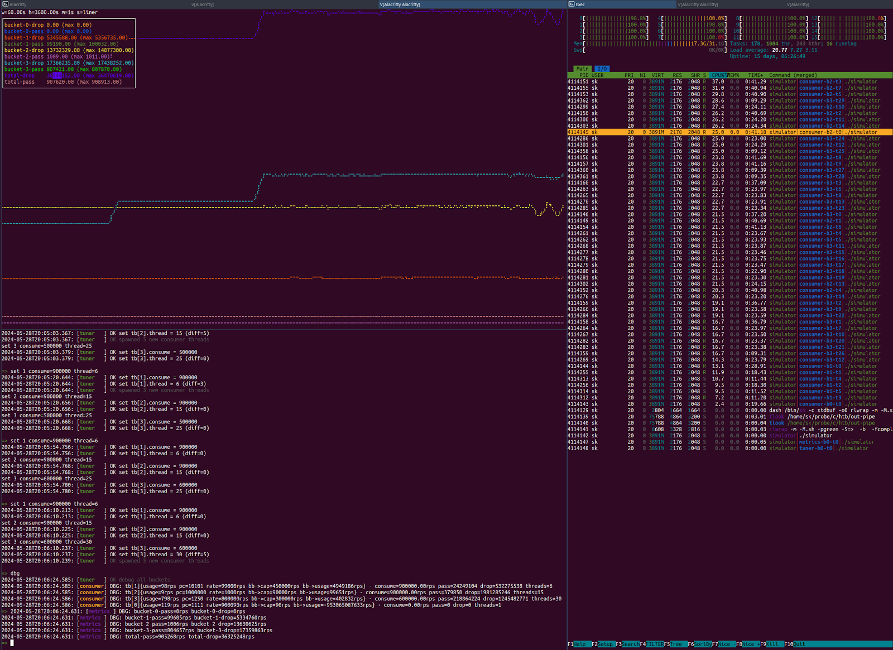893x650 pixels.
Task: Select process row 4114148 tuner-b0-t0
Action: [x=730, y=448]
